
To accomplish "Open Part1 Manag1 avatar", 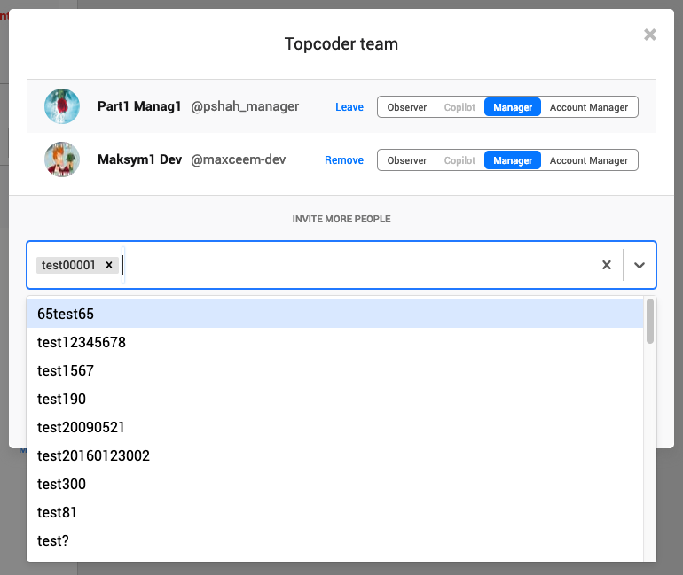I will (62, 106).
